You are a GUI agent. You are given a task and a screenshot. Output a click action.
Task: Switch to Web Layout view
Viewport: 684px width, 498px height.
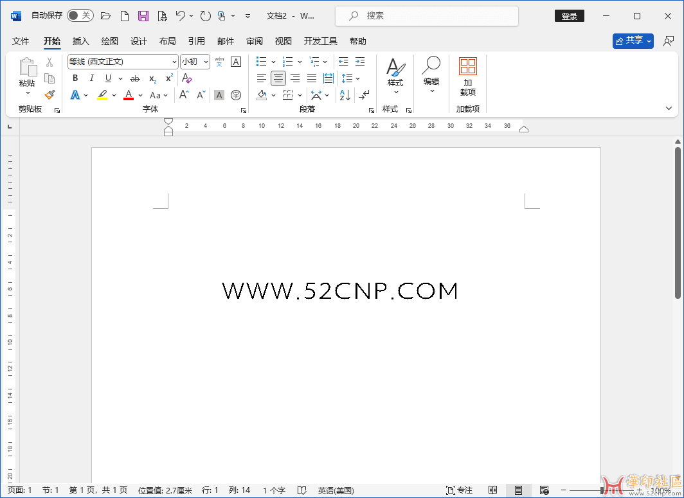tap(544, 490)
